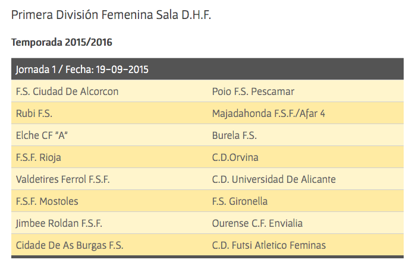Viewport: 412px width, 269px height.
Task: Click F.S. Gironella team name
Action: pyautogui.click(x=240, y=201)
